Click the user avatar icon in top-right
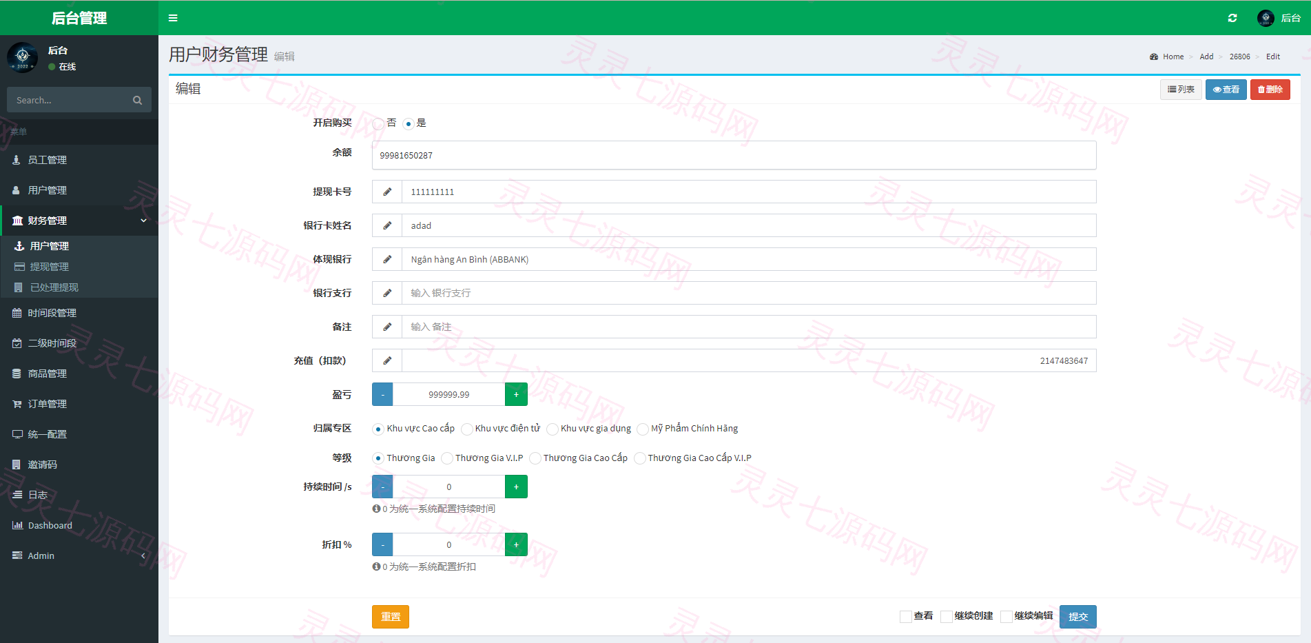Image resolution: width=1311 pixels, height=643 pixels. 1266,18
